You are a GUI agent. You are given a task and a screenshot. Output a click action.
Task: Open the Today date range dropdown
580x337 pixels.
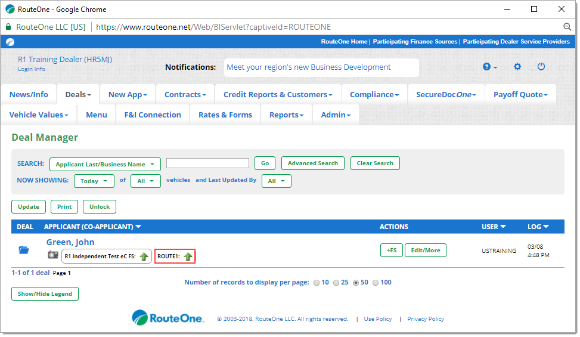click(94, 181)
